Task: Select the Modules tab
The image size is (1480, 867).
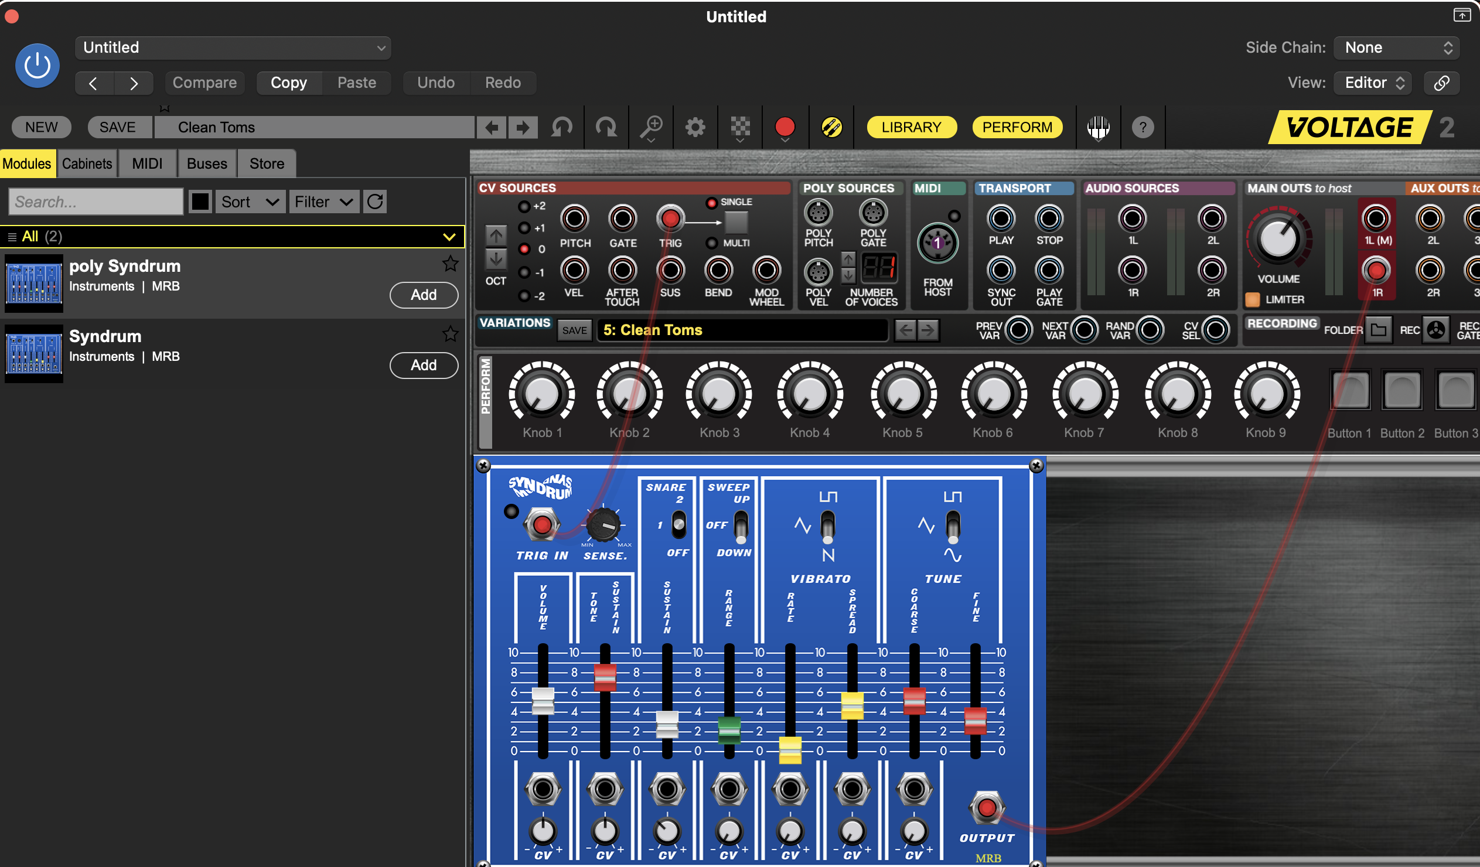Action: click(x=27, y=163)
